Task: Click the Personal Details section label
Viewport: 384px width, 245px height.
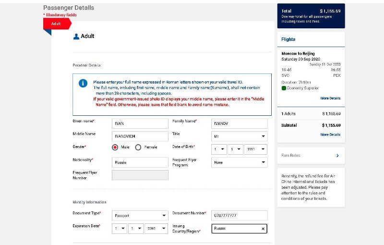Action: coord(86,65)
